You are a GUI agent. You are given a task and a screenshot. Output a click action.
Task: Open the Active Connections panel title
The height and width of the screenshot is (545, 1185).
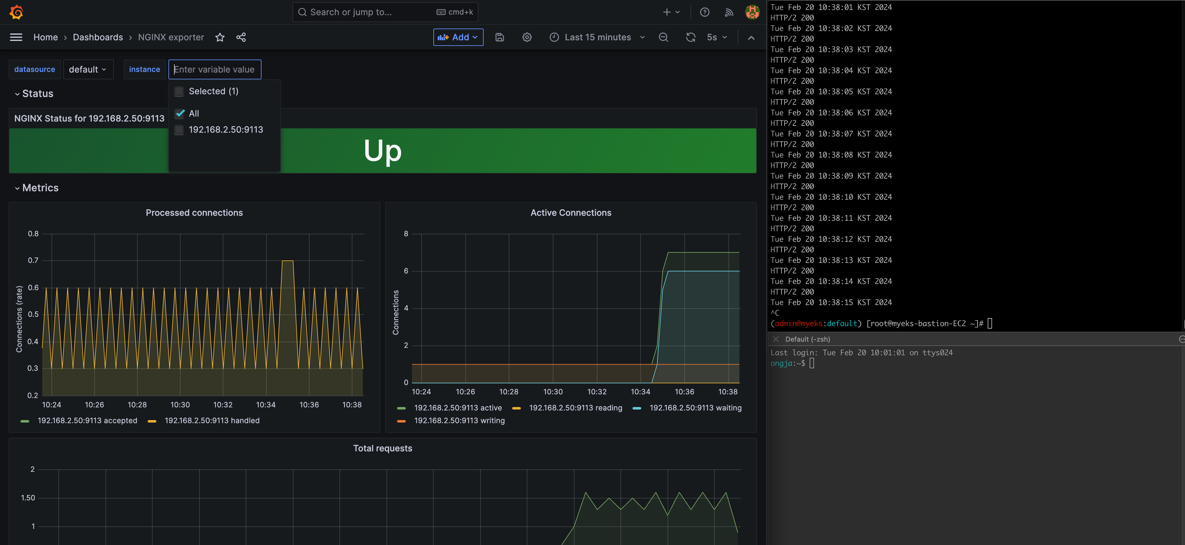(570, 213)
